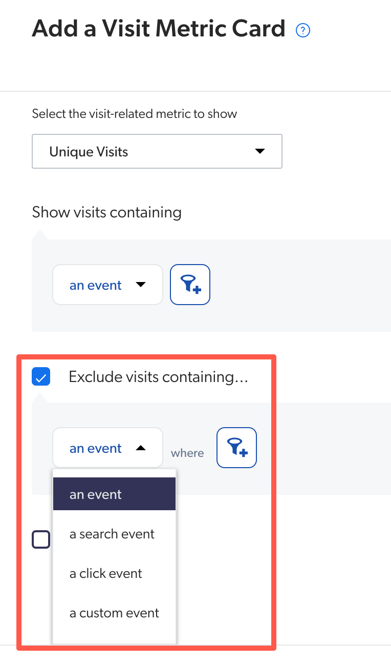Viewport: 391px width, 662px height.
Task: Collapse the expanded 'an event' dropdown via its chevron
Action: pos(141,447)
